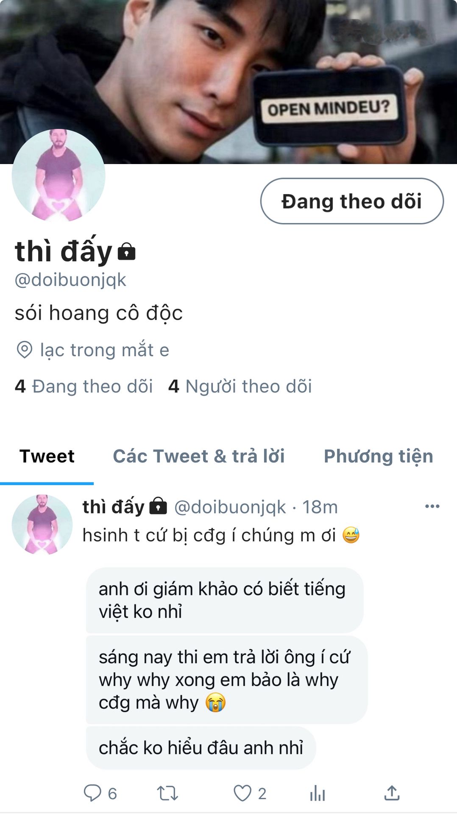Open the "4 Người theo dõi" followers list
Viewport: 457px width, 814px height.
click(x=240, y=386)
